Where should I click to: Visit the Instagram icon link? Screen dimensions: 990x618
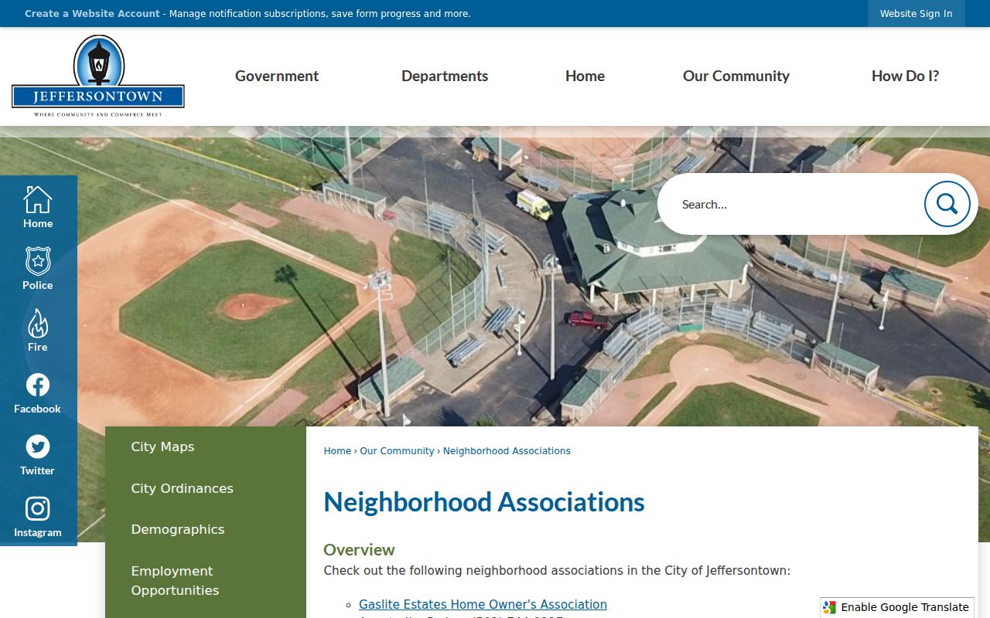(38, 515)
